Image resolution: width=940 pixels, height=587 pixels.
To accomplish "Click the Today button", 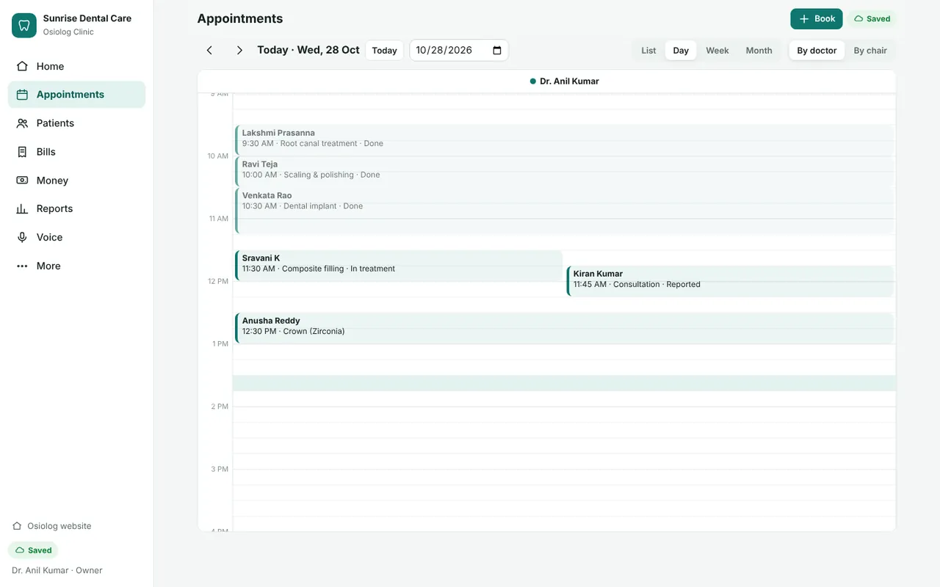I will (x=384, y=51).
